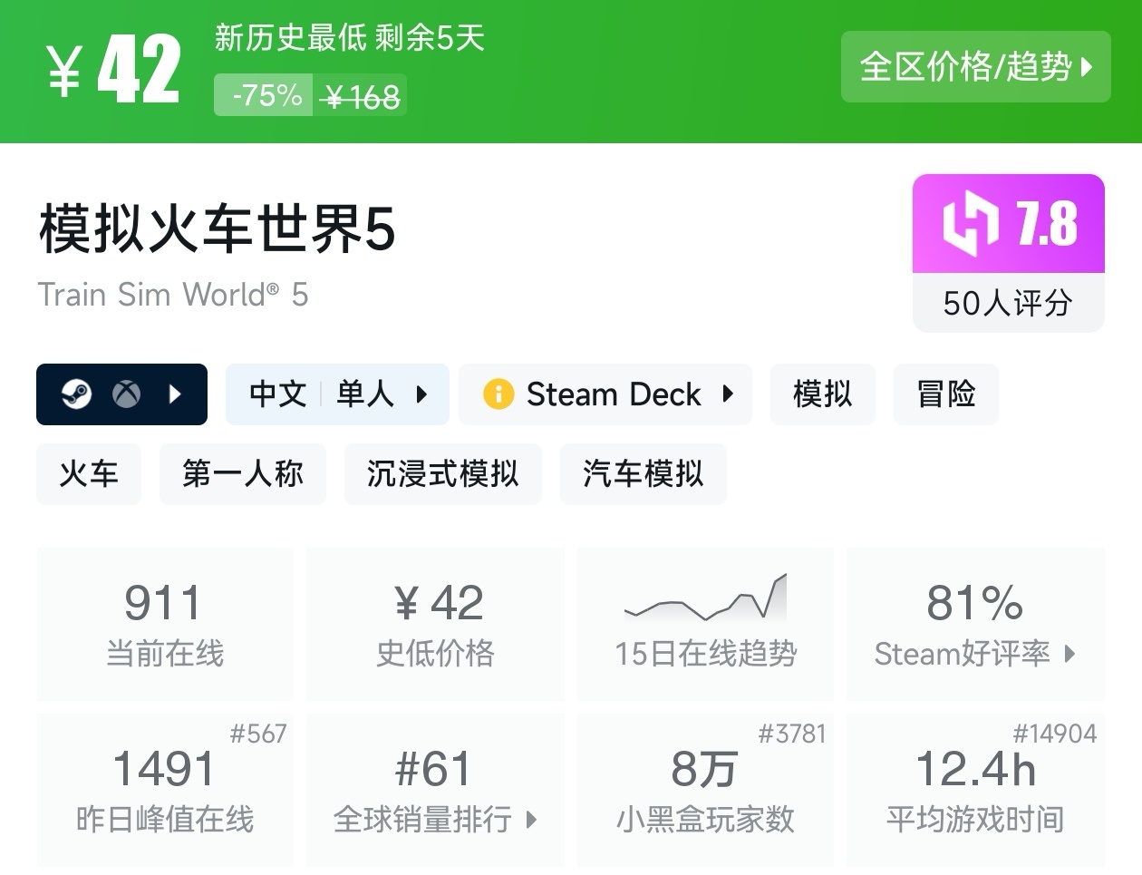This screenshot has width=1142, height=875.
Task: Expand the Steam好评率 arrow
Action: point(1069,654)
